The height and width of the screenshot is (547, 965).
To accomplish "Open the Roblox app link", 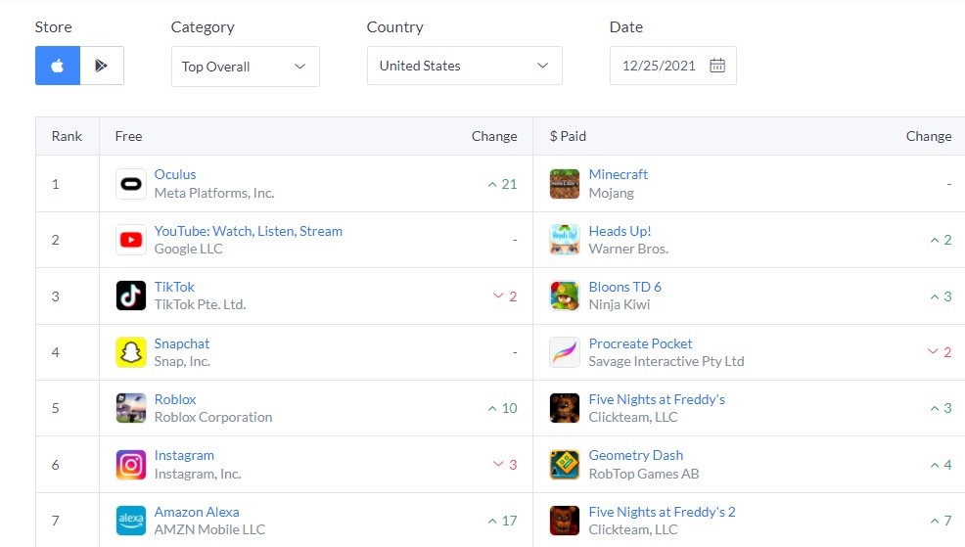I will [175, 399].
